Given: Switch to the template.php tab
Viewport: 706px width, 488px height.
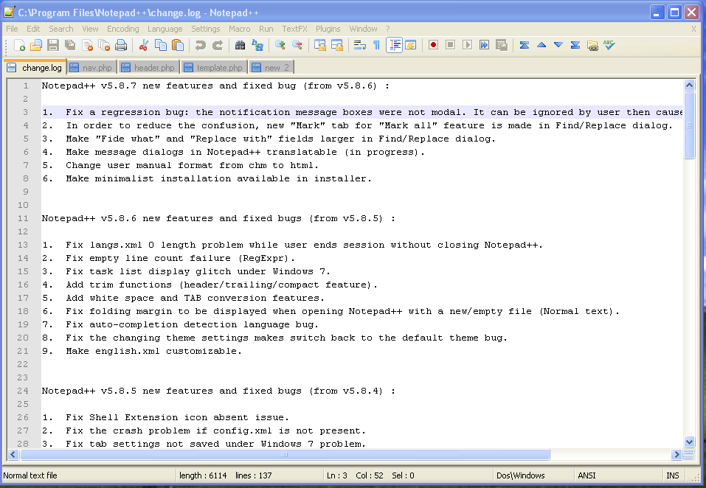Looking at the screenshot, I should point(215,68).
